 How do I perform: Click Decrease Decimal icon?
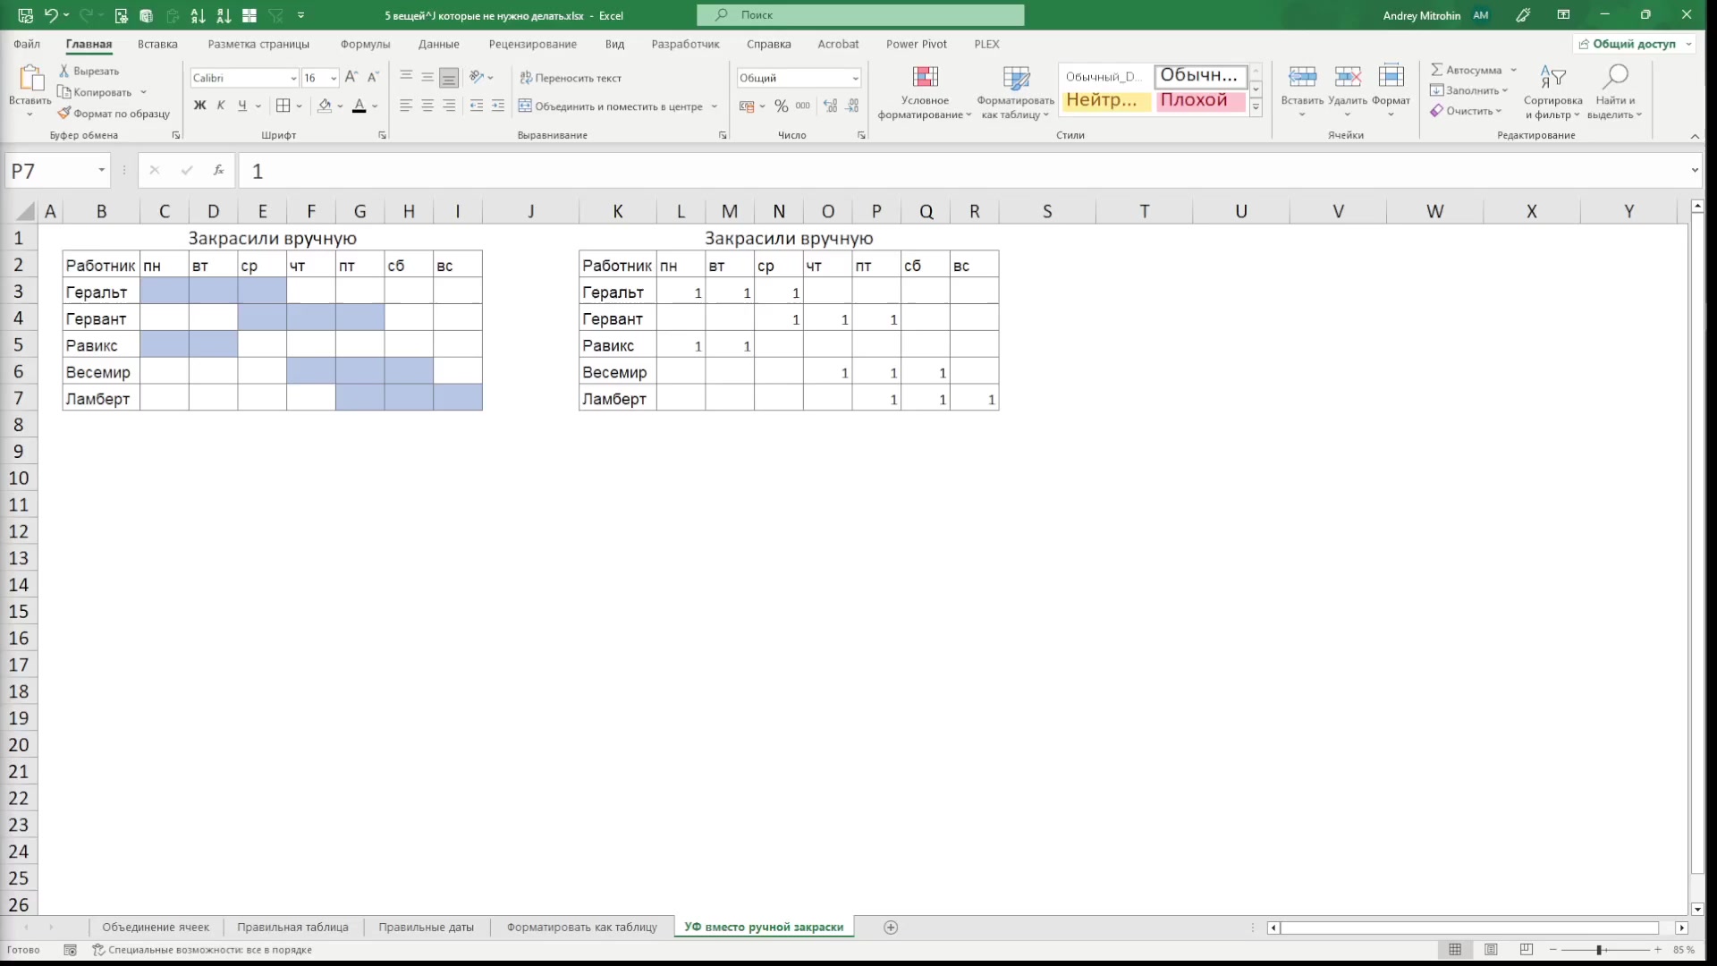tap(853, 106)
